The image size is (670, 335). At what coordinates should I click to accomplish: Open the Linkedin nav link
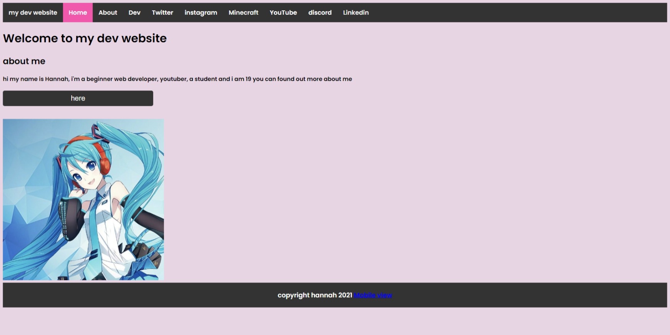point(356,13)
